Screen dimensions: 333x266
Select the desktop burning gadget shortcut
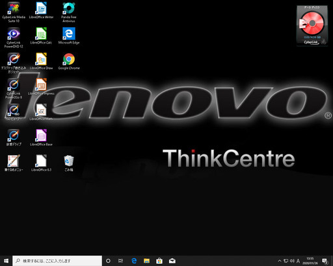tap(14, 63)
